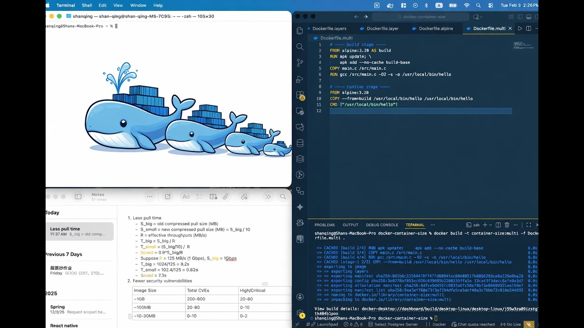
Task: Open Spotlight search in menu bar
Action: (478, 5)
